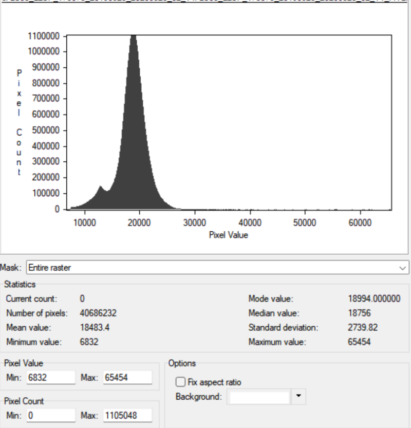Click the Mean value 18483.4
Viewport: 411px width, 428px height.
95,327
